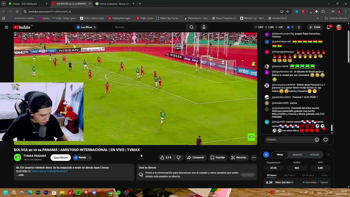Click the vidIQ list icon in the top bar

[x=293, y=27]
